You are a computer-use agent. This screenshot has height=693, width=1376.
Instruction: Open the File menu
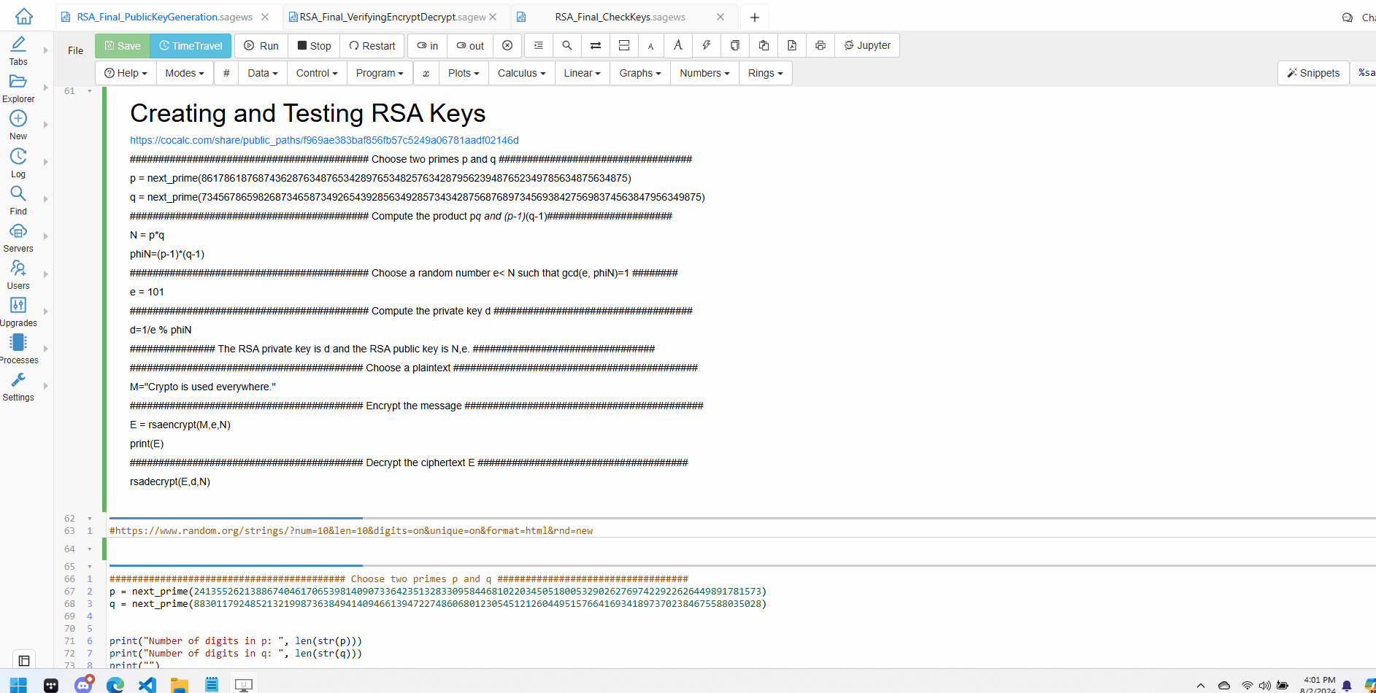tap(75, 50)
